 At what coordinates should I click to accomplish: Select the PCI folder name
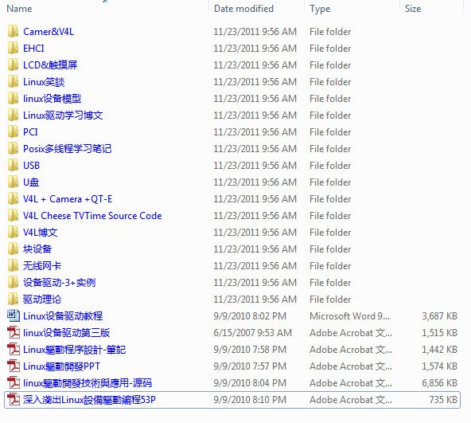click(30, 131)
